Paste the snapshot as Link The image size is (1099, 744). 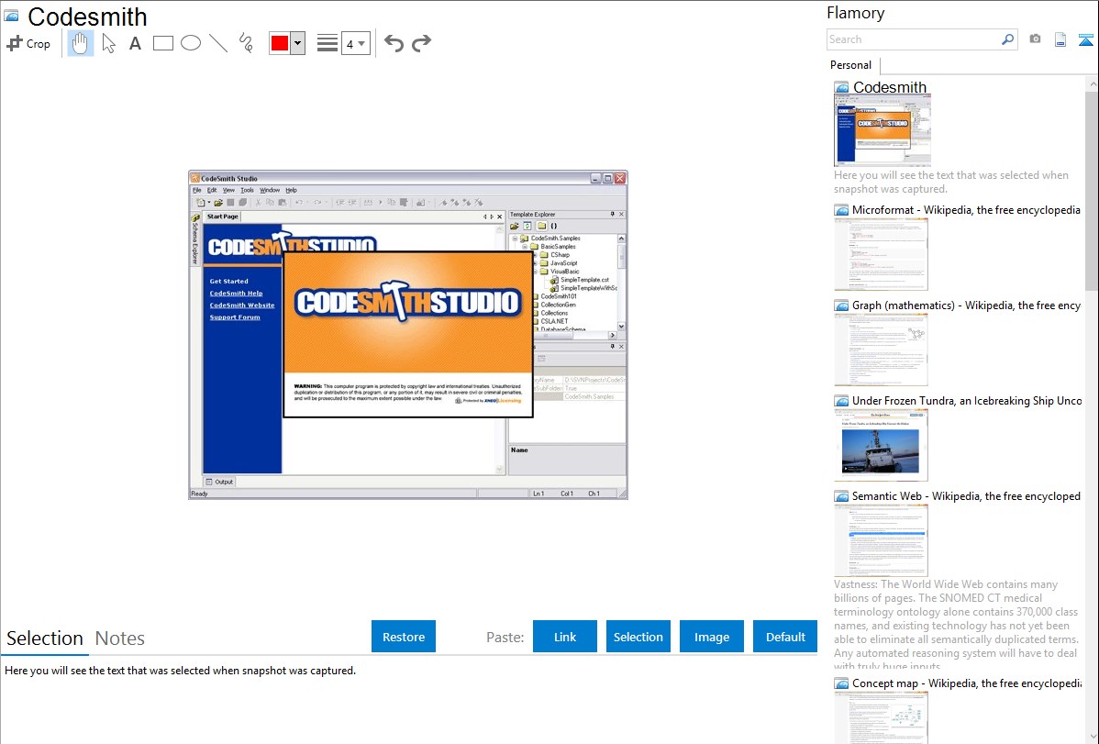[x=565, y=637]
